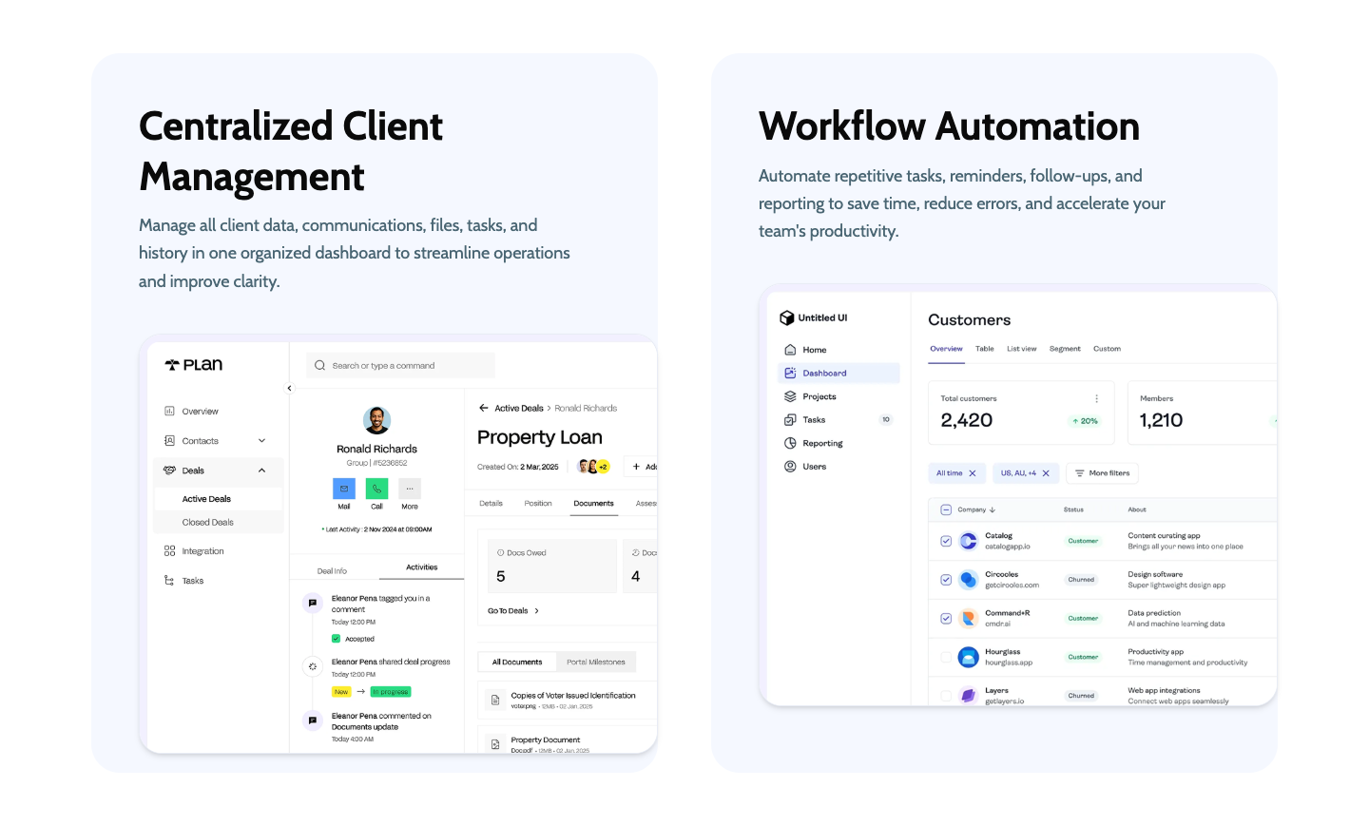Viewport: 1369px width, 826px height.
Task: Click the back arrow beside Active Deals
Action: pyautogui.click(x=484, y=408)
